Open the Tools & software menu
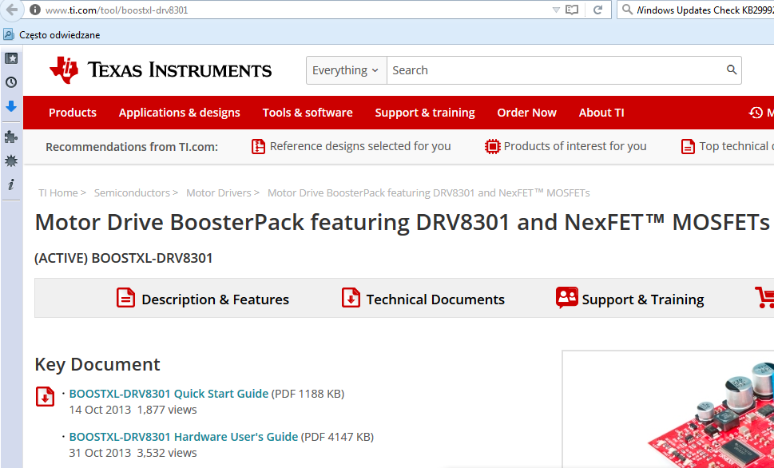Image resolution: width=774 pixels, height=468 pixels. pyautogui.click(x=308, y=113)
